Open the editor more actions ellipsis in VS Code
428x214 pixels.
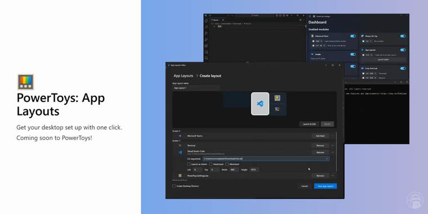[304, 20]
